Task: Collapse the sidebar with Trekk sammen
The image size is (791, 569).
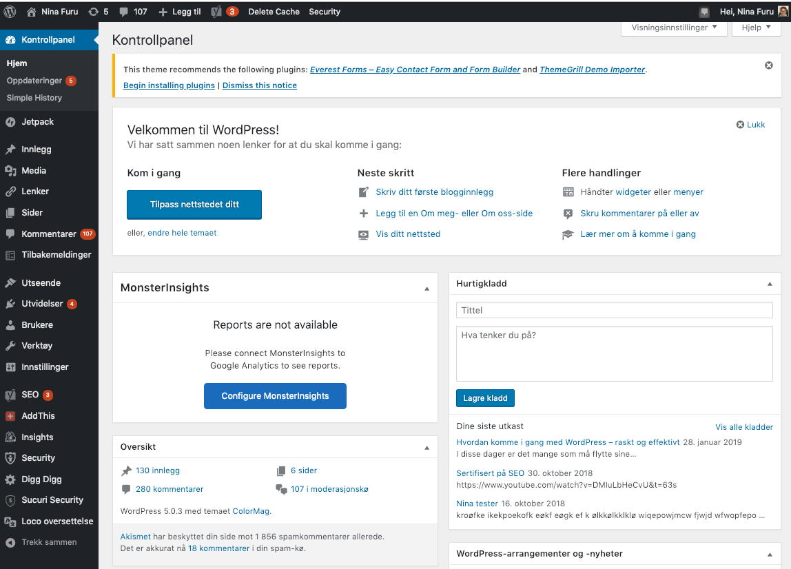Action: click(49, 542)
